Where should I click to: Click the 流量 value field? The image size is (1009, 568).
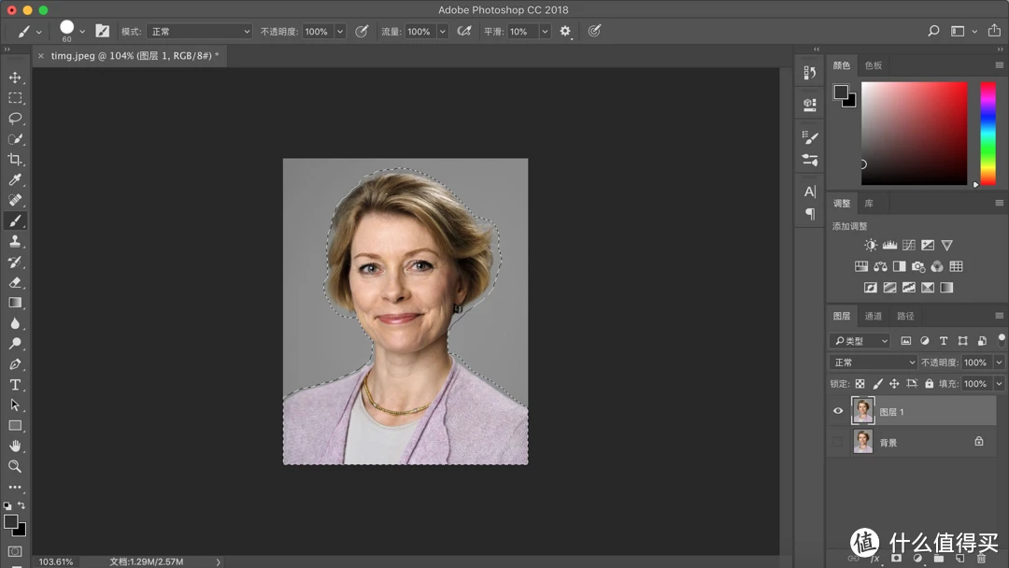tap(420, 31)
